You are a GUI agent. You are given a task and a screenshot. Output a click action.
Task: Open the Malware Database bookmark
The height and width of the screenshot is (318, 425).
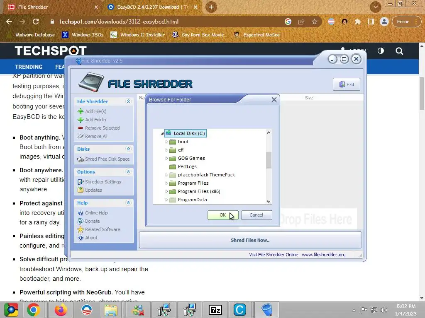pos(31,35)
